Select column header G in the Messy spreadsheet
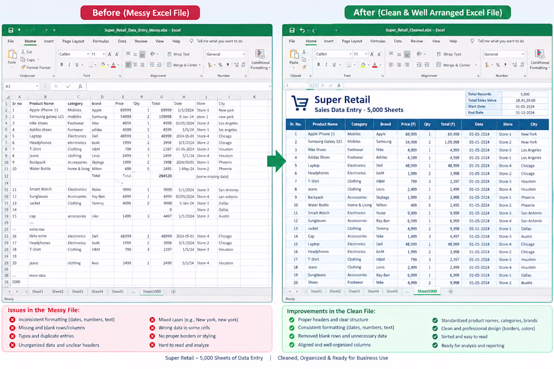Screen dimensions: 554x369 point(162,97)
